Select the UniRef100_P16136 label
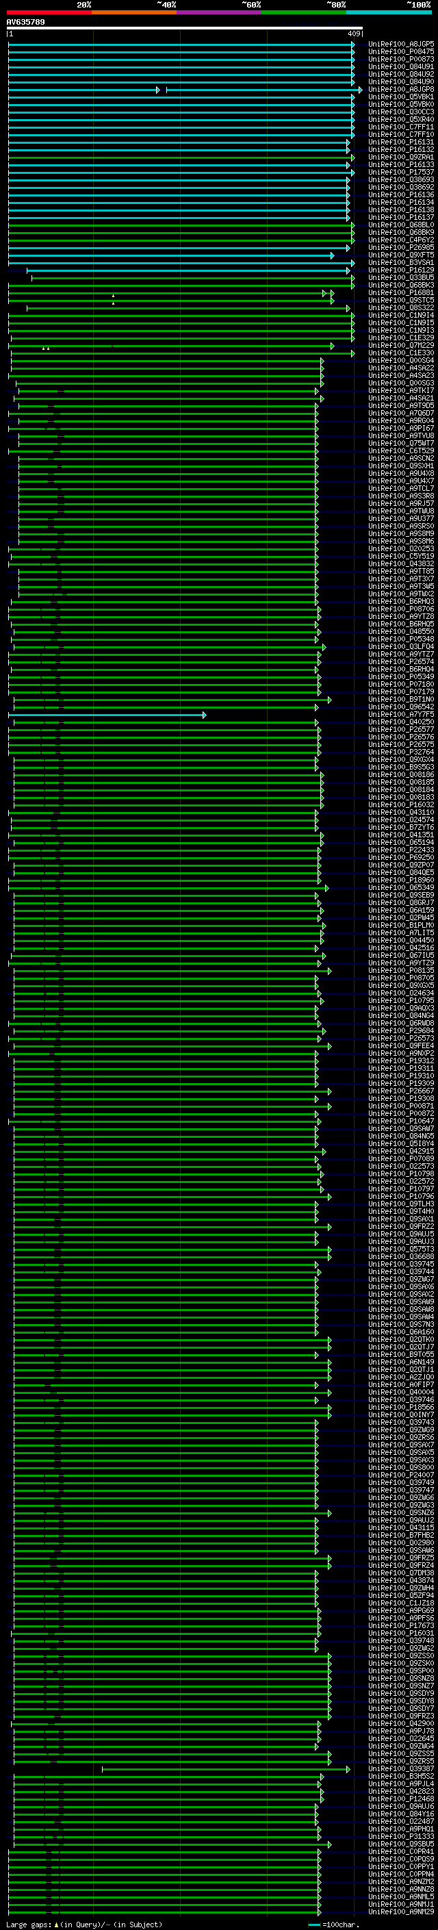The height and width of the screenshot is (1930, 438). coord(401,195)
